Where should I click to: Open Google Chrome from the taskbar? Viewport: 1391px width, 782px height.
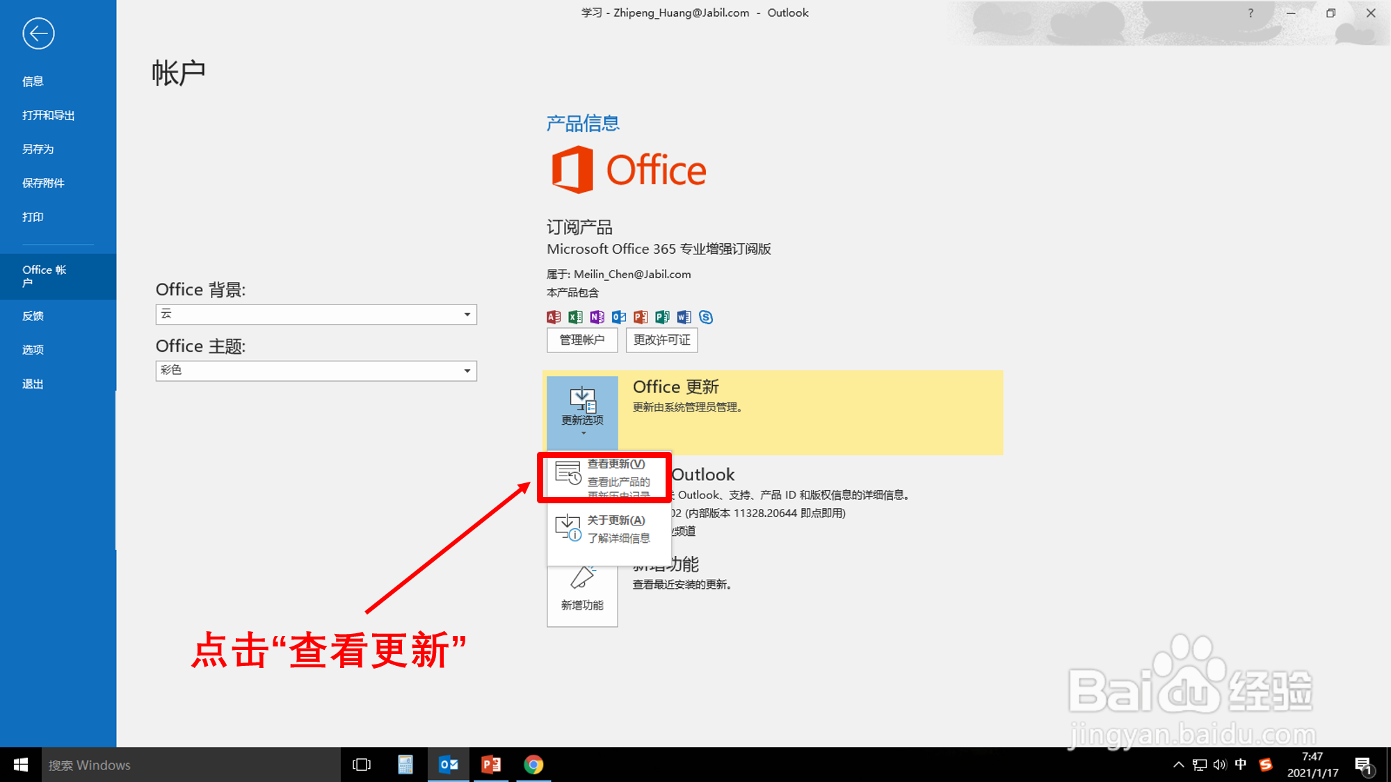click(x=533, y=765)
